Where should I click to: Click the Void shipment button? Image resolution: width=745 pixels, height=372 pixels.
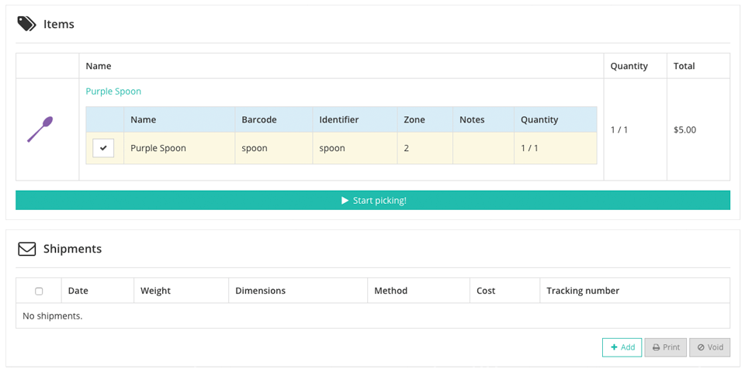[x=710, y=347]
